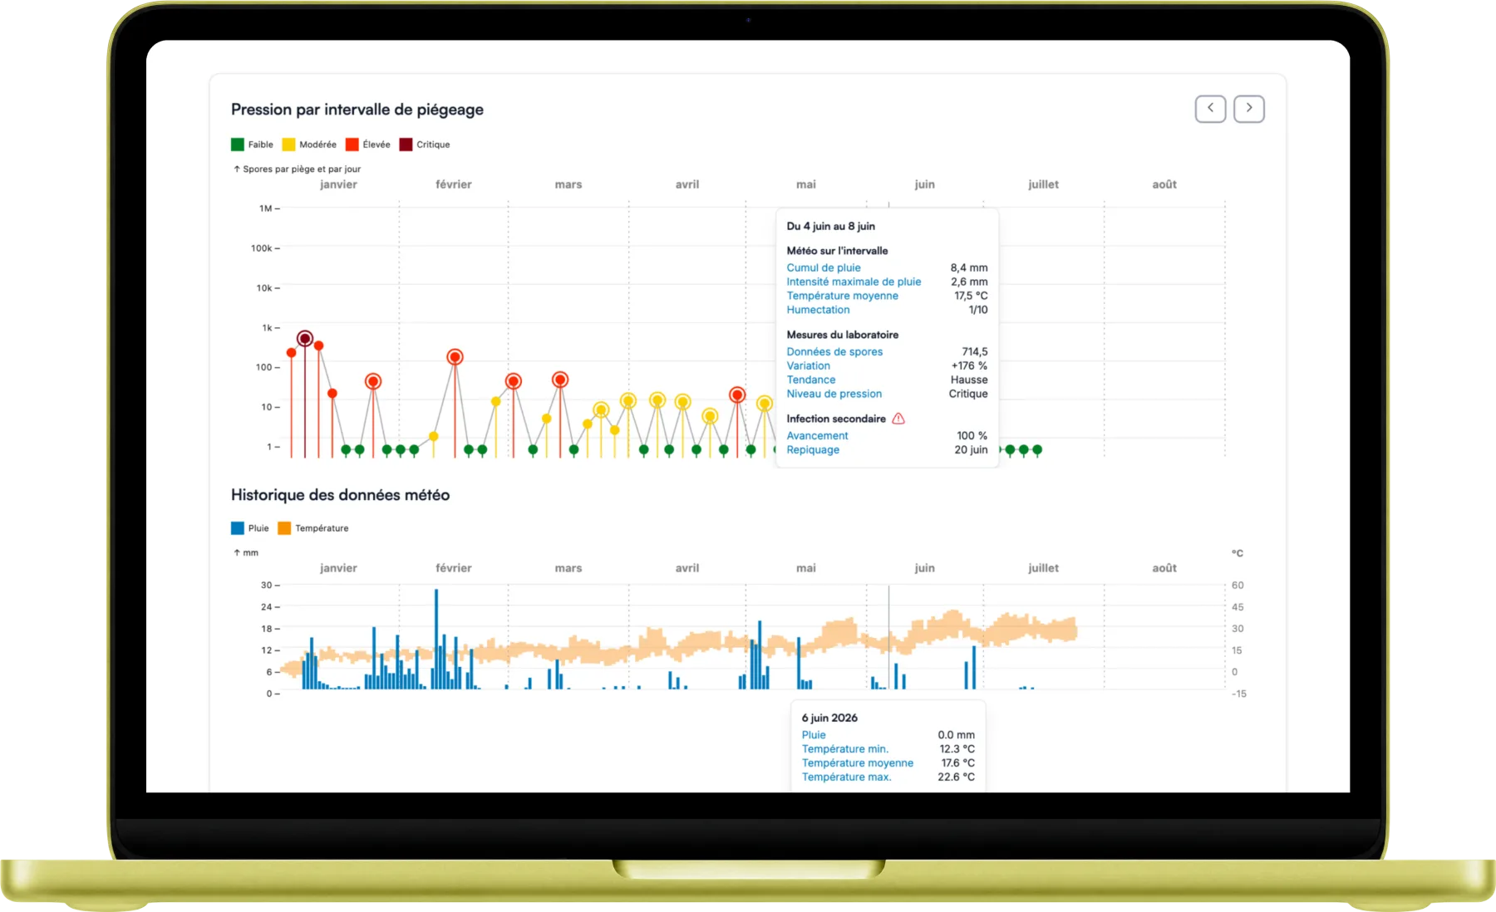Toggle the Température legend in weather chart
This screenshot has width=1496, height=912.
(x=313, y=528)
